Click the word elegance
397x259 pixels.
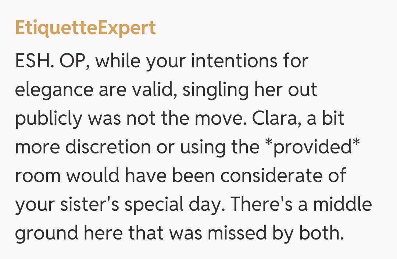pyautogui.click(x=54, y=90)
